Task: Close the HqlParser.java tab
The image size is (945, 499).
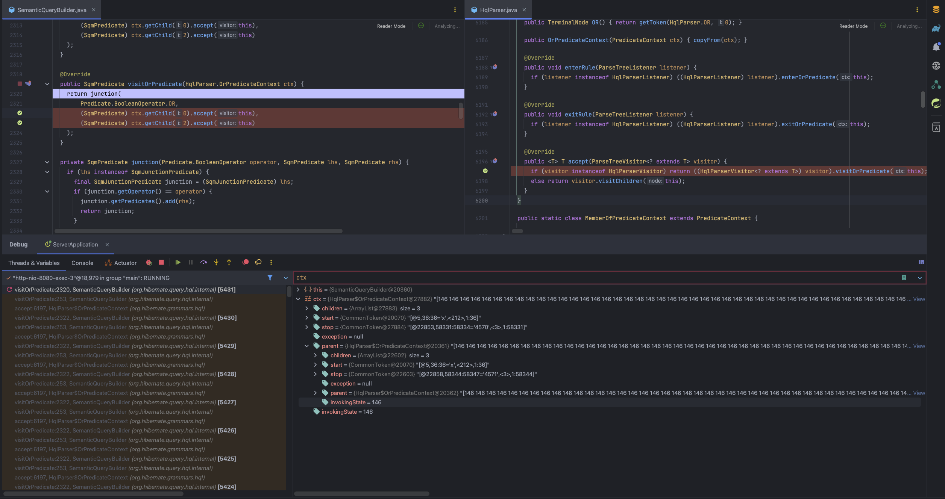Action: pyautogui.click(x=524, y=10)
